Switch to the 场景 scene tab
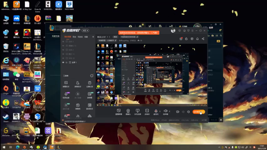This screenshot has width=267, height=150. click(x=86, y=37)
